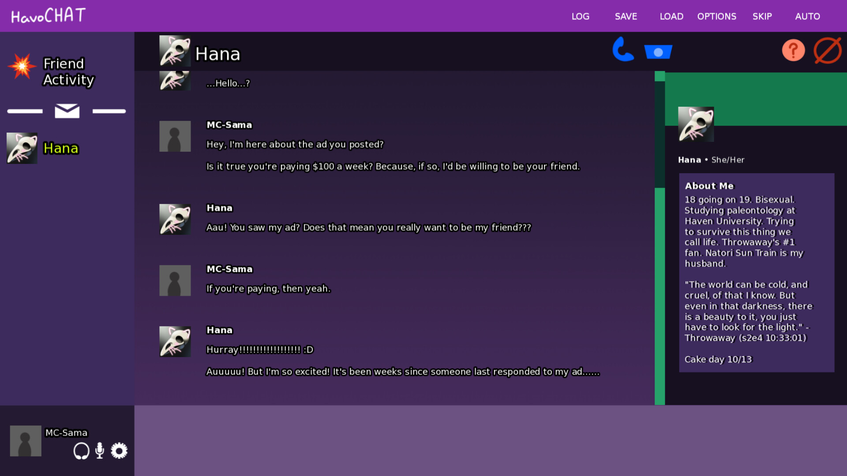Mute the microphone in MC-Sama's panel

pyautogui.click(x=99, y=450)
